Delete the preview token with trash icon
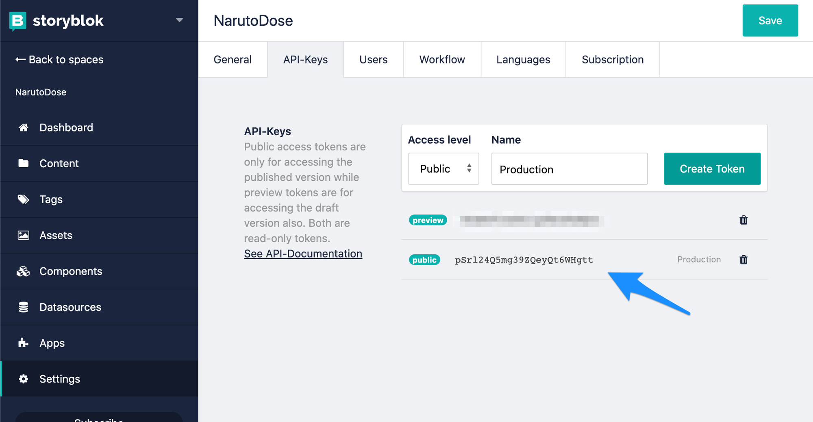The height and width of the screenshot is (422, 813). click(743, 220)
